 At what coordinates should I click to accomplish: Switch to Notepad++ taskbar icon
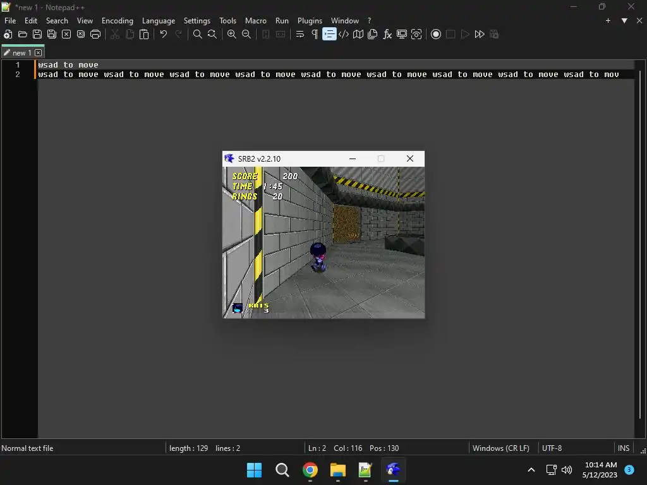[366, 470]
